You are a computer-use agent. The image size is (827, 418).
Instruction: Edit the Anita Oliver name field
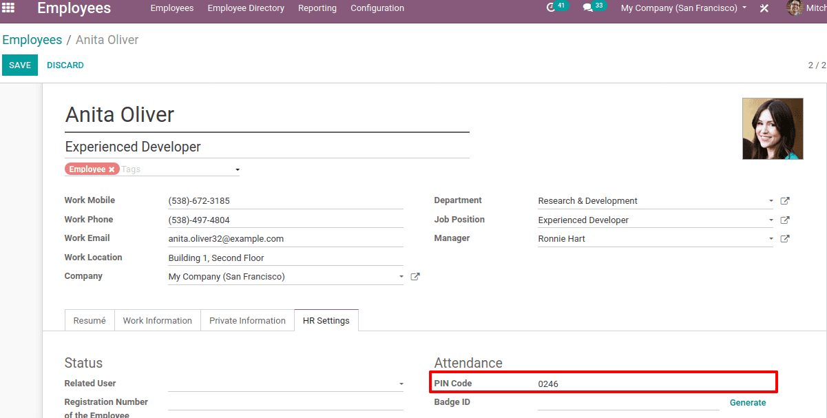[x=267, y=114]
